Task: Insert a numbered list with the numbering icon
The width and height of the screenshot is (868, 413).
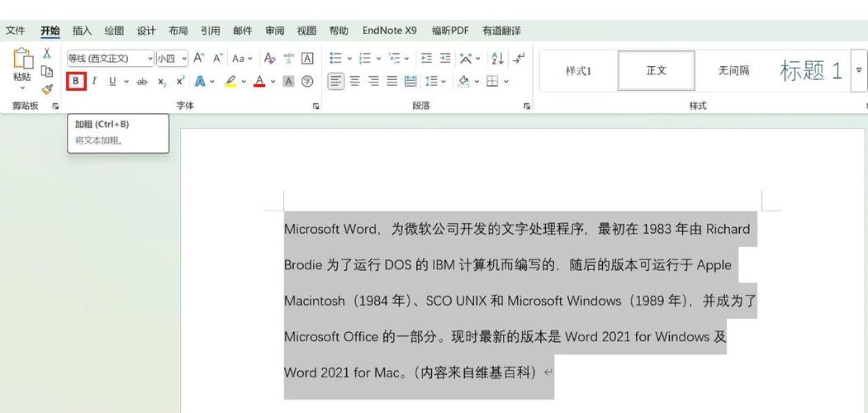Action: (365, 58)
